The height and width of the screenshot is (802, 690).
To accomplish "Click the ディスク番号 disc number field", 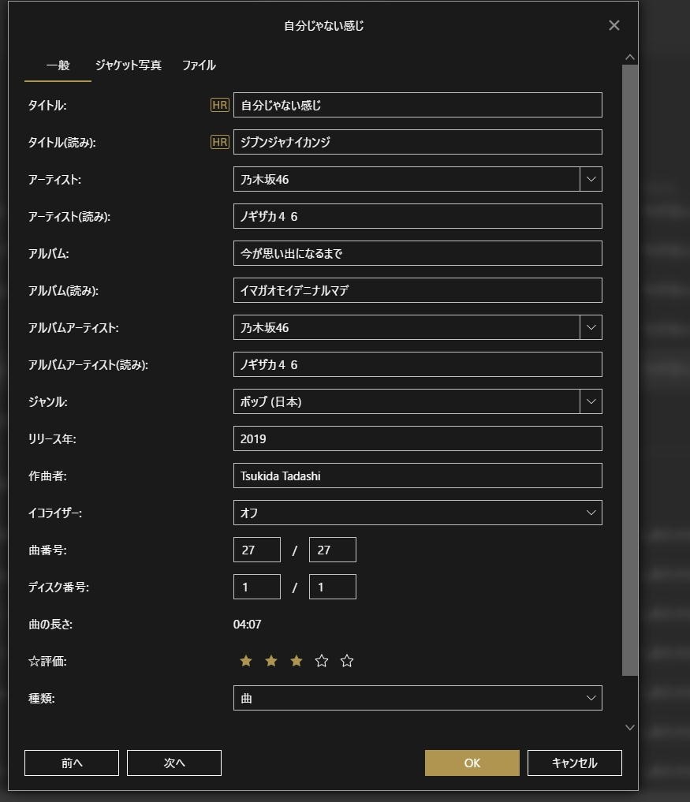I will [x=257, y=587].
